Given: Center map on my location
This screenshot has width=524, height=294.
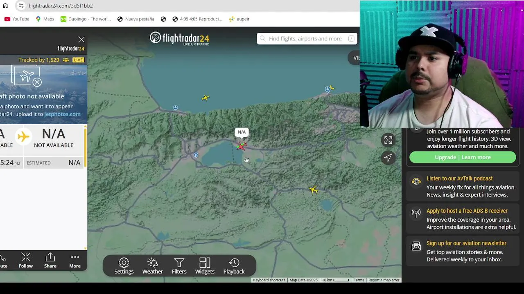Looking at the screenshot, I should click(388, 158).
